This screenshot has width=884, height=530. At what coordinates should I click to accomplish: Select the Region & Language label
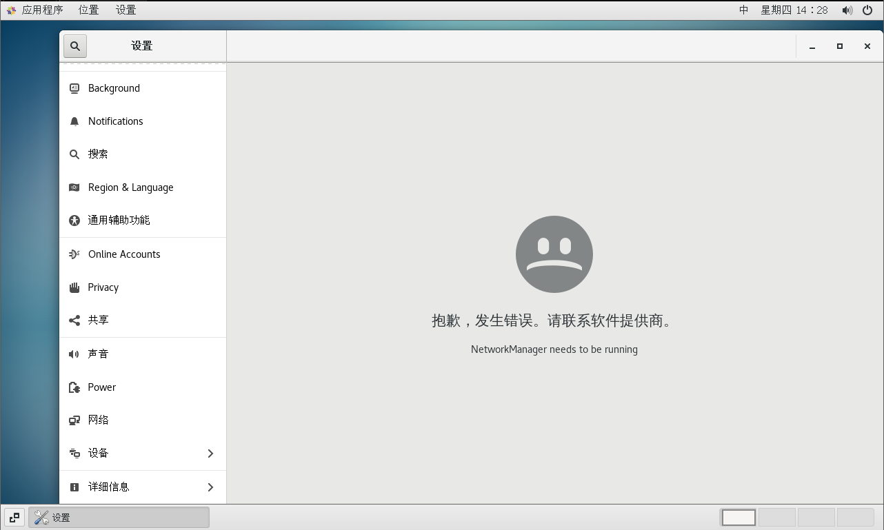(x=130, y=187)
